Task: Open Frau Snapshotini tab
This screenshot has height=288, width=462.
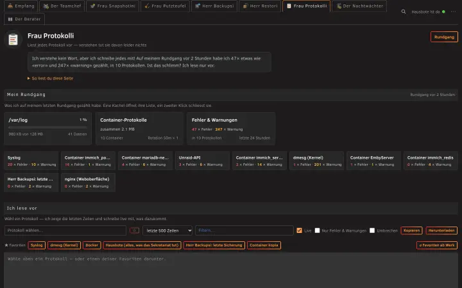Action: coord(112,6)
